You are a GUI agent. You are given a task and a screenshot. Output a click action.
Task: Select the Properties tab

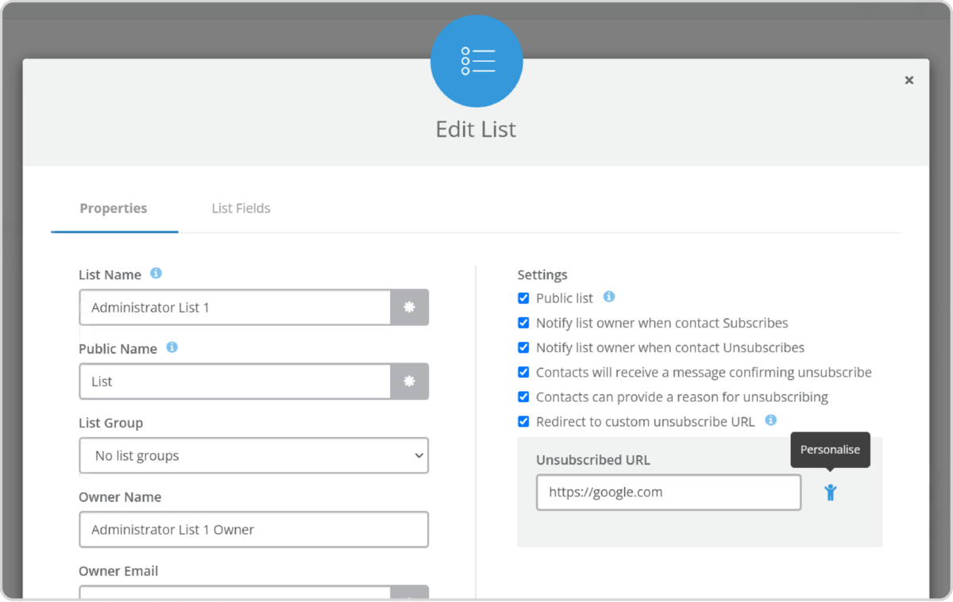(x=113, y=208)
